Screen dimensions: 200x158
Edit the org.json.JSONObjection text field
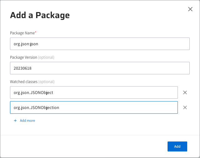coord(94,107)
